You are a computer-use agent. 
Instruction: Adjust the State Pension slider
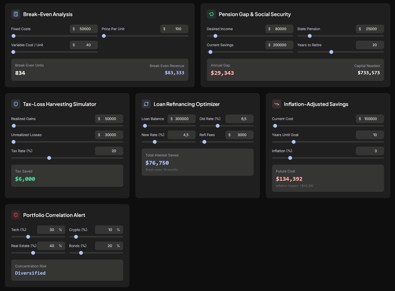tap(341, 36)
